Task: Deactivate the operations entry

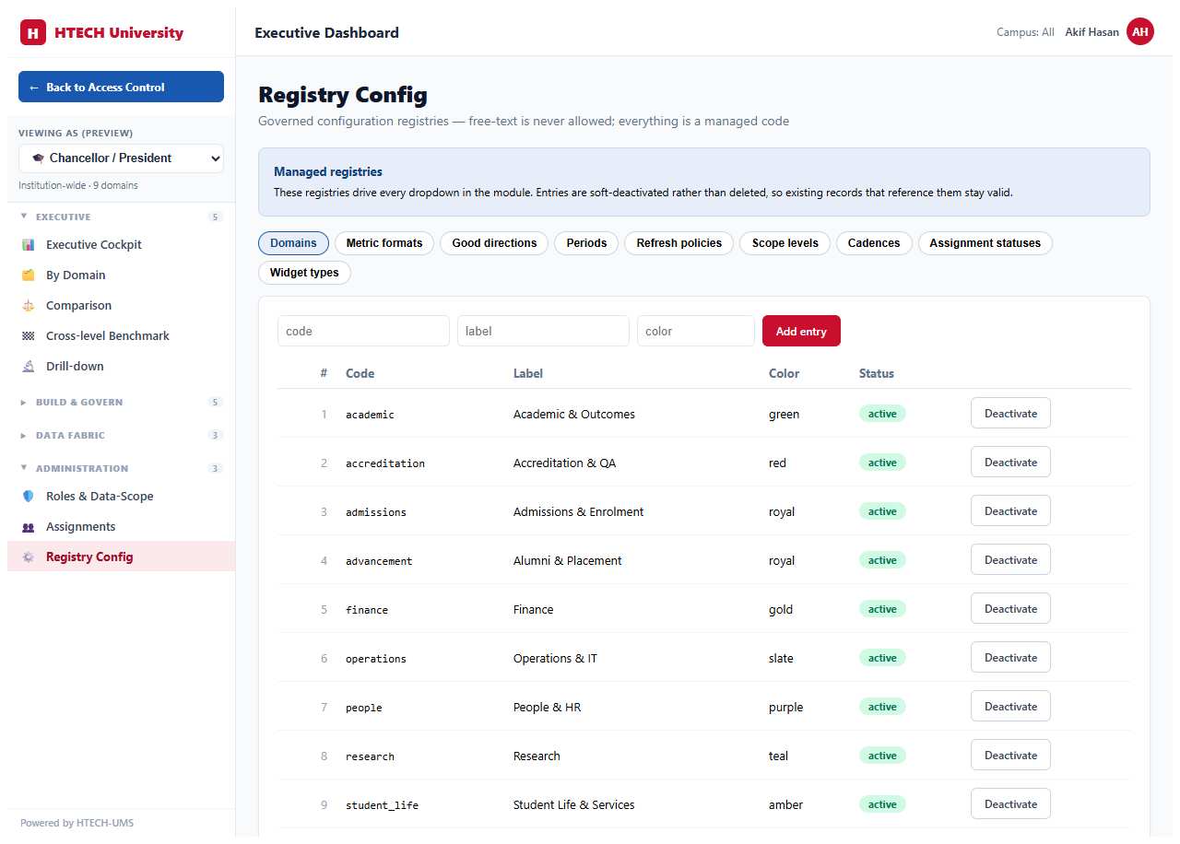Action: point(1010,658)
